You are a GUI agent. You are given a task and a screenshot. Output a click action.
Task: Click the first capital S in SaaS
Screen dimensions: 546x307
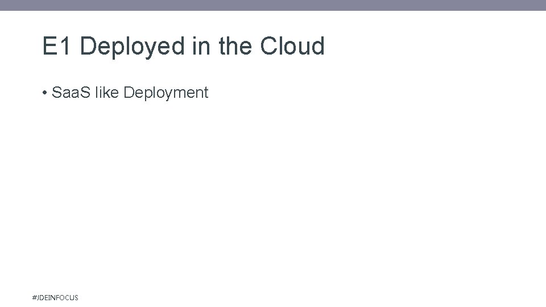pyautogui.click(x=57, y=92)
